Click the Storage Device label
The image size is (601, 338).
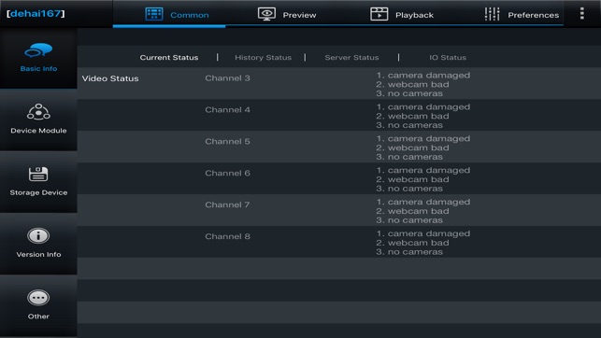pos(38,192)
